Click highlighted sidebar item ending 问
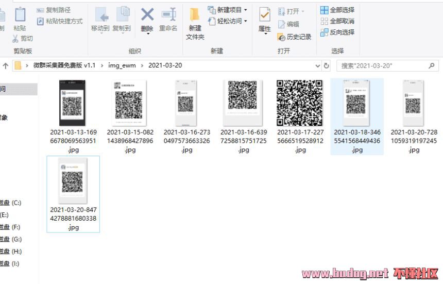Image resolution: width=443 pixels, height=284 pixels. pyautogui.click(x=19, y=89)
